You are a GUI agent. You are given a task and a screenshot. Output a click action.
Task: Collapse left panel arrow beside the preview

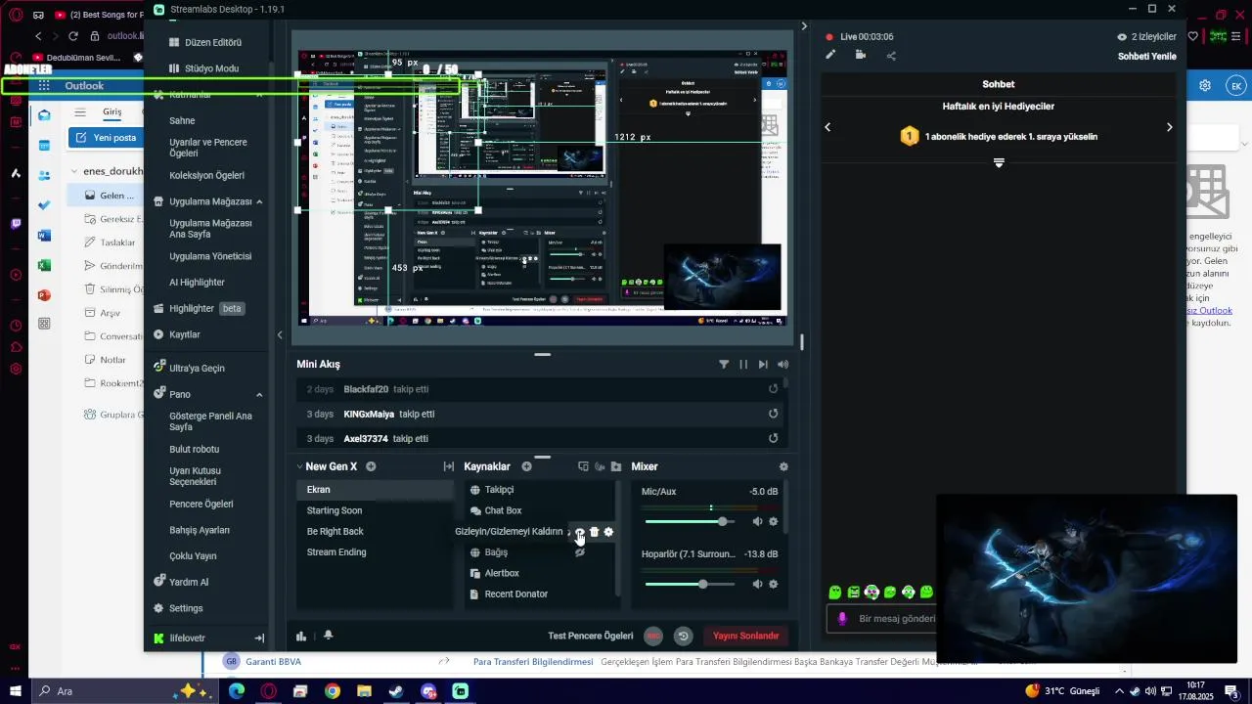280,334
